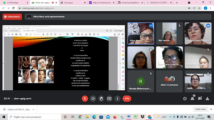
Task: Open the Captura de Tela downloaded file
Action: pos(16,109)
